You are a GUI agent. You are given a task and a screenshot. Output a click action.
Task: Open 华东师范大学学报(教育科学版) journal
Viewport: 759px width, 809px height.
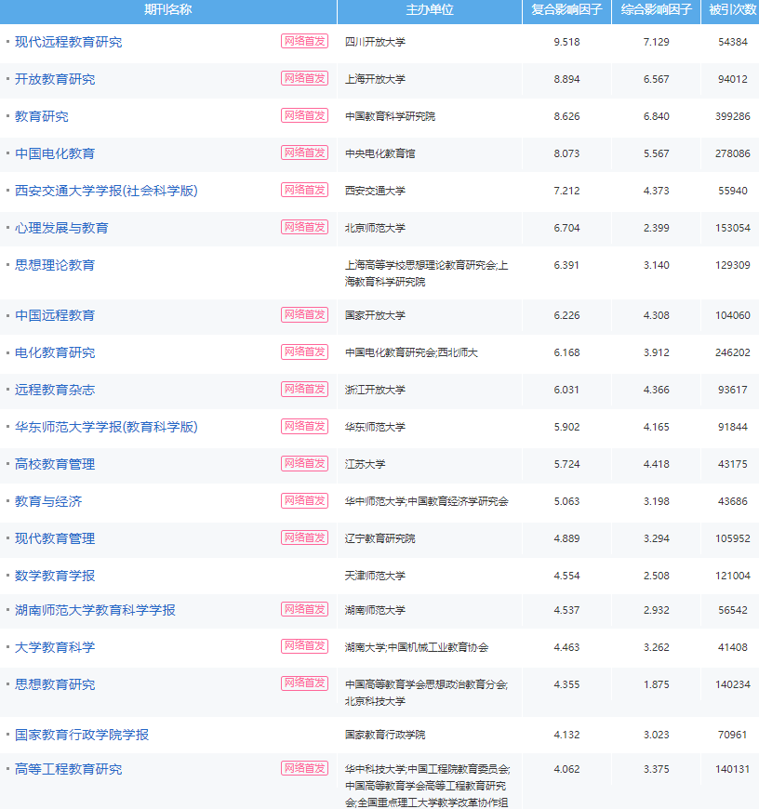[x=106, y=427]
